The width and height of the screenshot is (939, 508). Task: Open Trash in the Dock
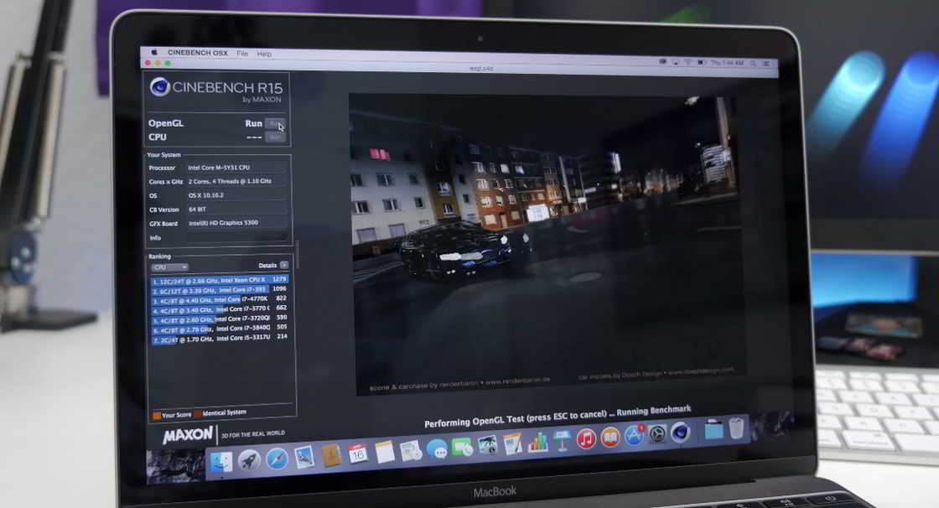737,428
